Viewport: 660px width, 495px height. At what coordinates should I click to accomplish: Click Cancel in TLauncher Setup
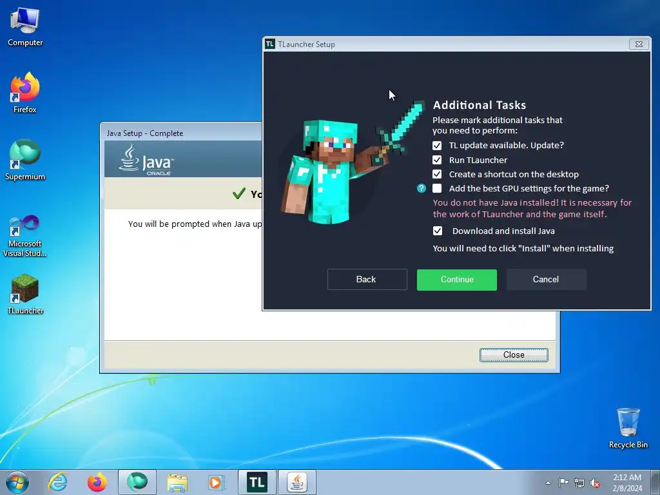tap(547, 280)
